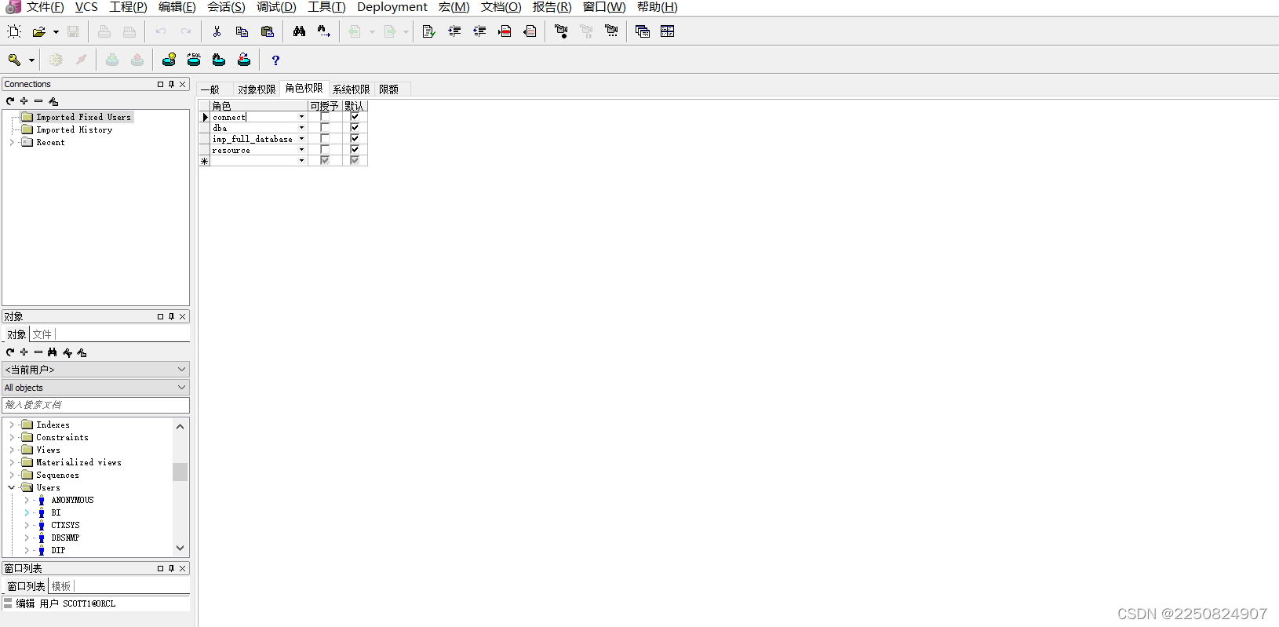Uncheck the default checkbox for dba role
The image size is (1279, 627).
click(355, 128)
